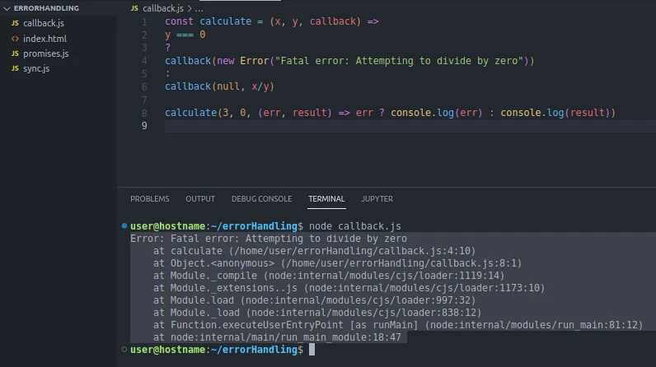
Task: Switch to the JUPYTER panel tab
Action: [x=377, y=198]
